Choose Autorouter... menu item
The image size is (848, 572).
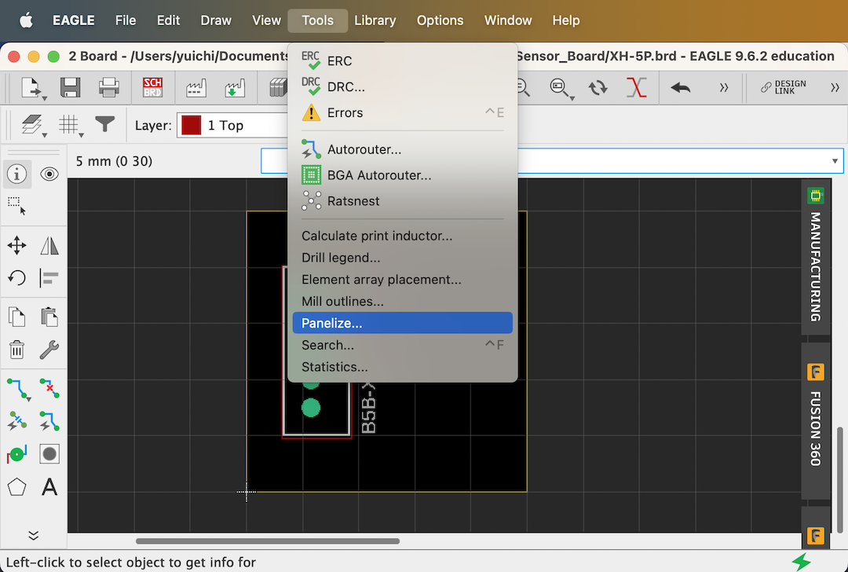(x=402, y=149)
